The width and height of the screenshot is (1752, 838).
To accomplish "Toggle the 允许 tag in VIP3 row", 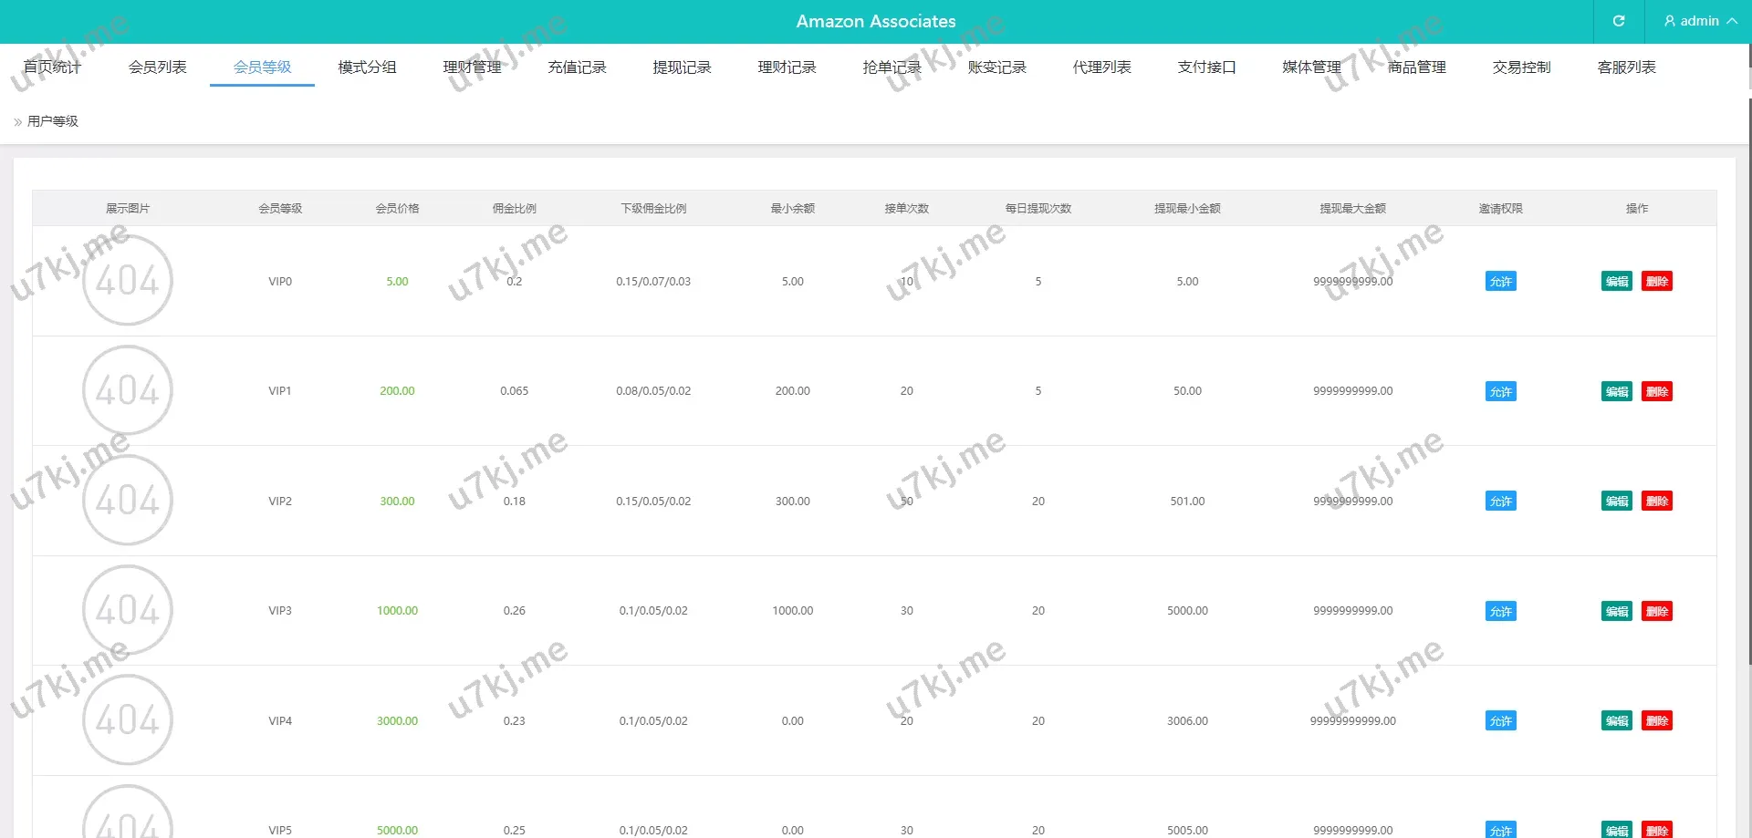I will point(1500,612).
